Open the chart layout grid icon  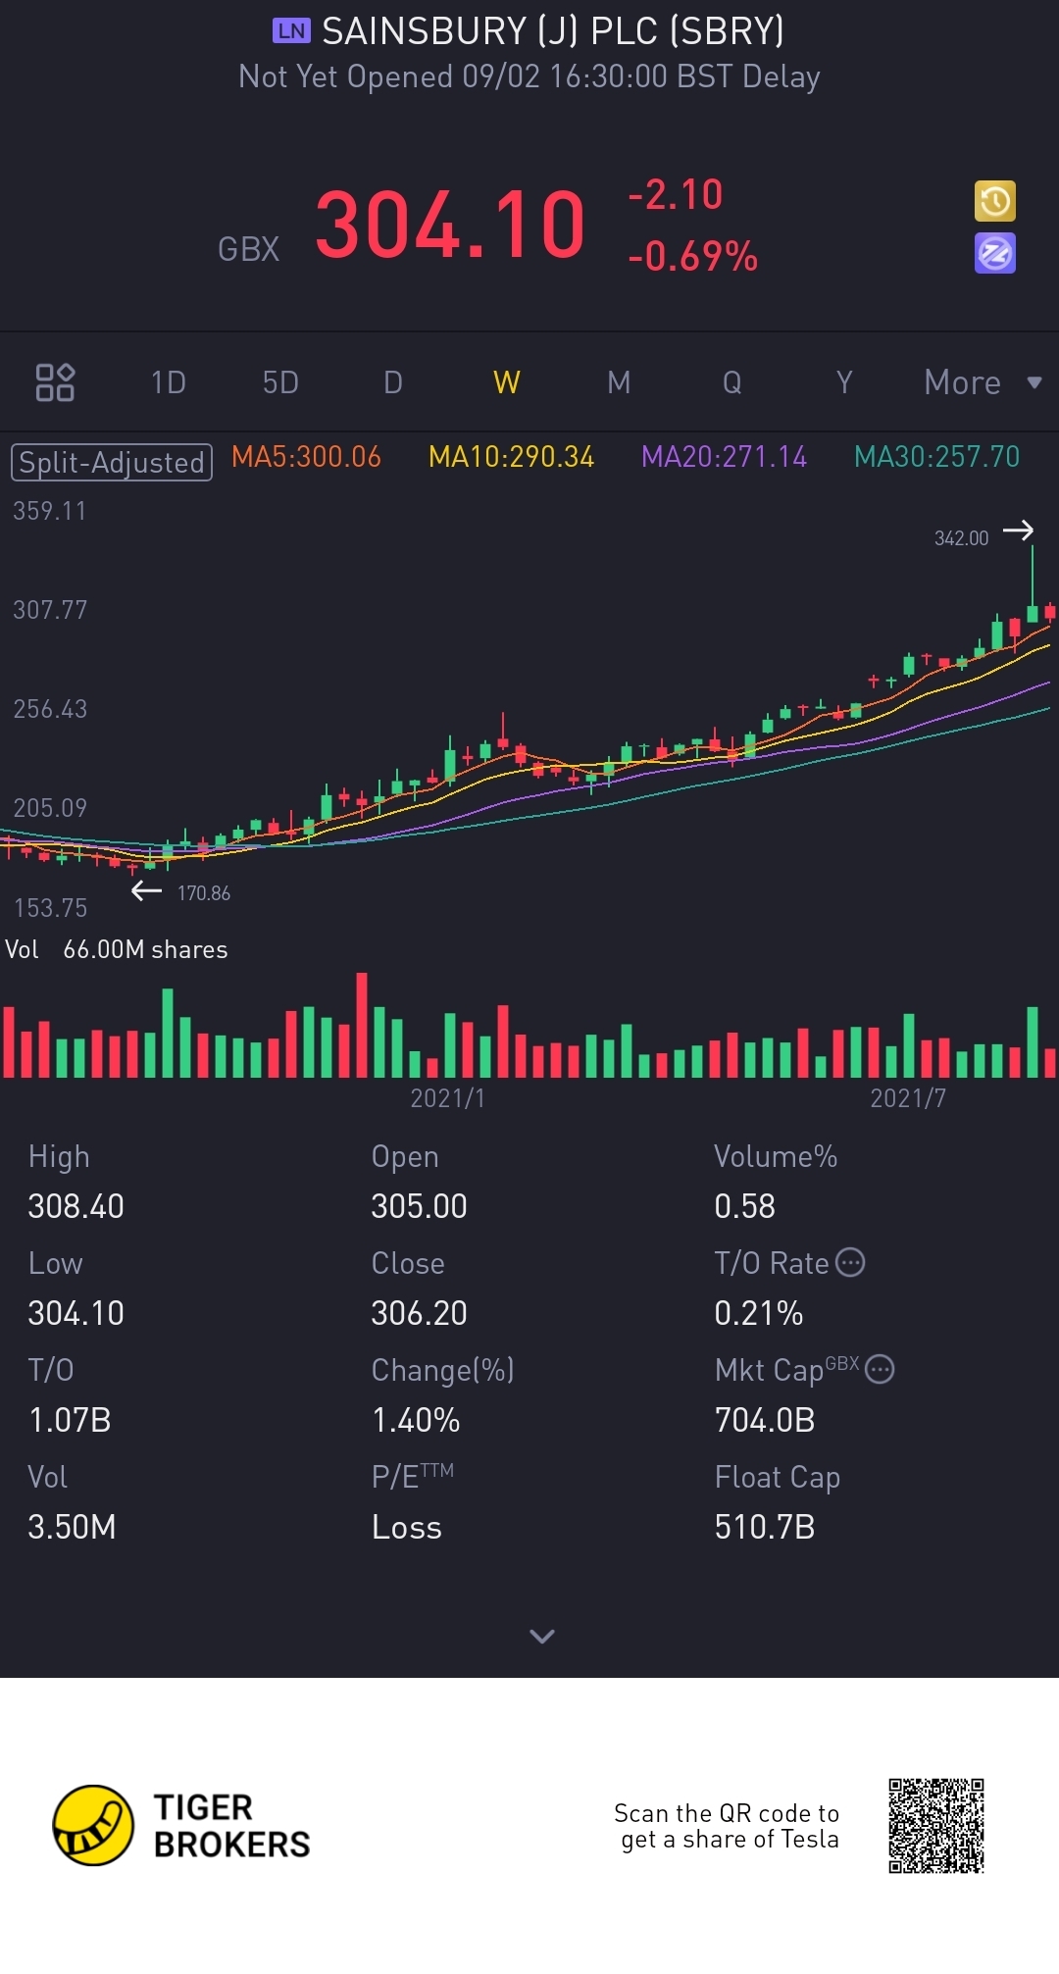click(x=55, y=382)
